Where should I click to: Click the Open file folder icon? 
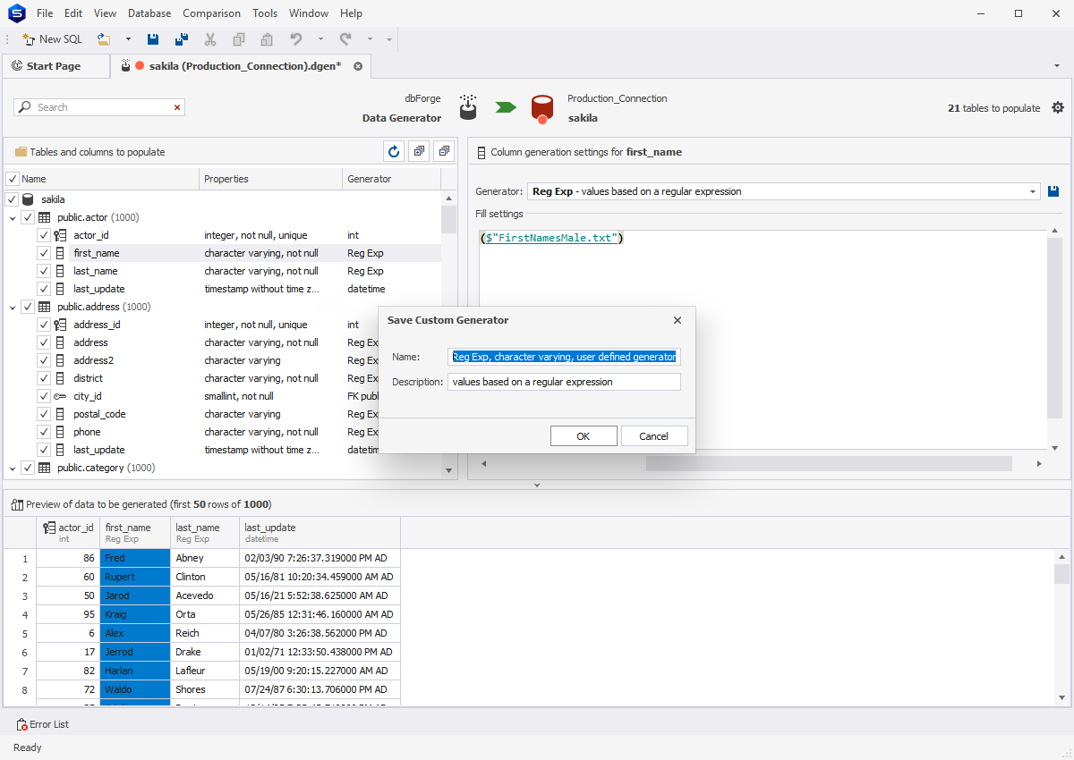pyautogui.click(x=104, y=39)
